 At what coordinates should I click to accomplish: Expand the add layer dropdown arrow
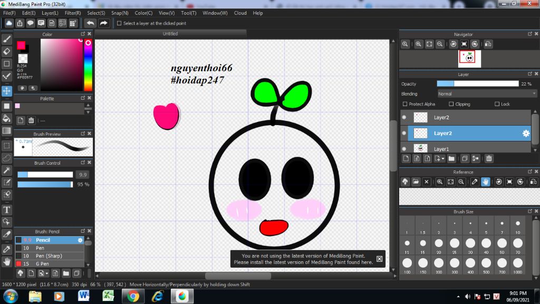(x=443, y=158)
